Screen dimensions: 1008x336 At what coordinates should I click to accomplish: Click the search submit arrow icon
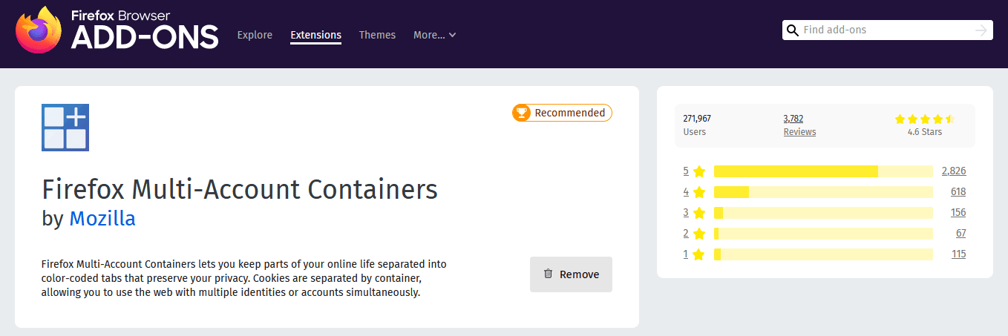click(981, 30)
